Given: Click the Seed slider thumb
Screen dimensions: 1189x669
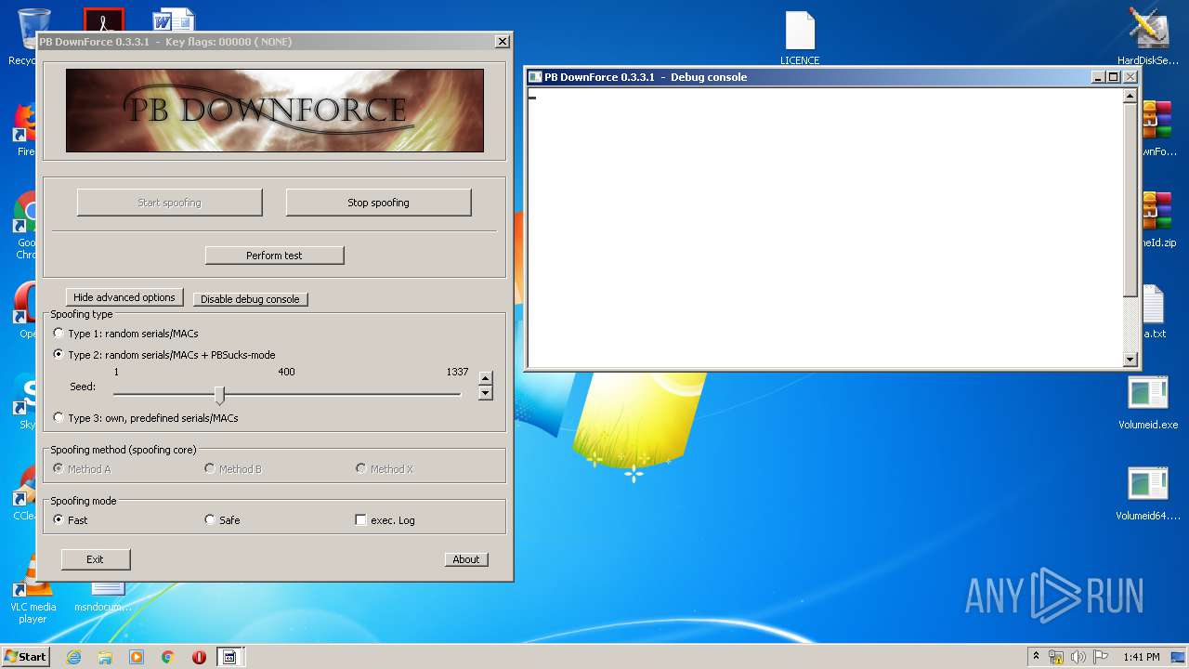Looking at the screenshot, I should pyautogui.click(x=219, y=395).
